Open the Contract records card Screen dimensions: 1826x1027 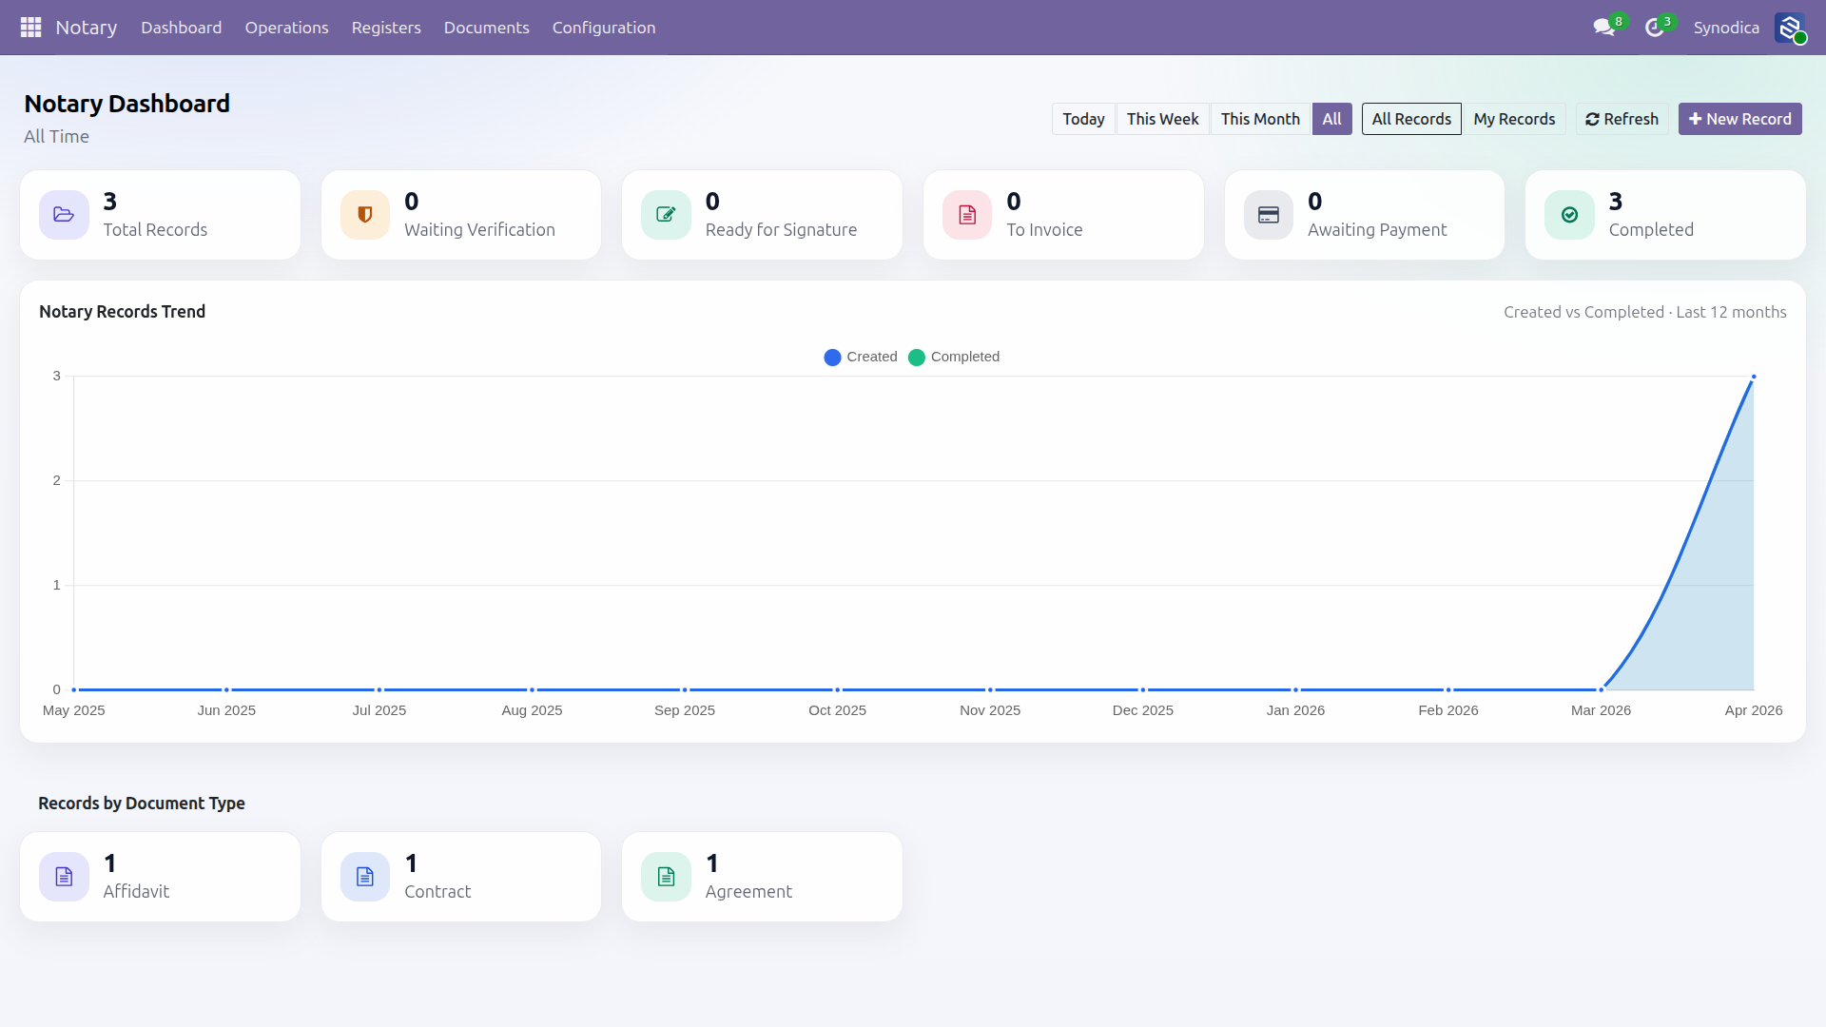tap(461, 877)
